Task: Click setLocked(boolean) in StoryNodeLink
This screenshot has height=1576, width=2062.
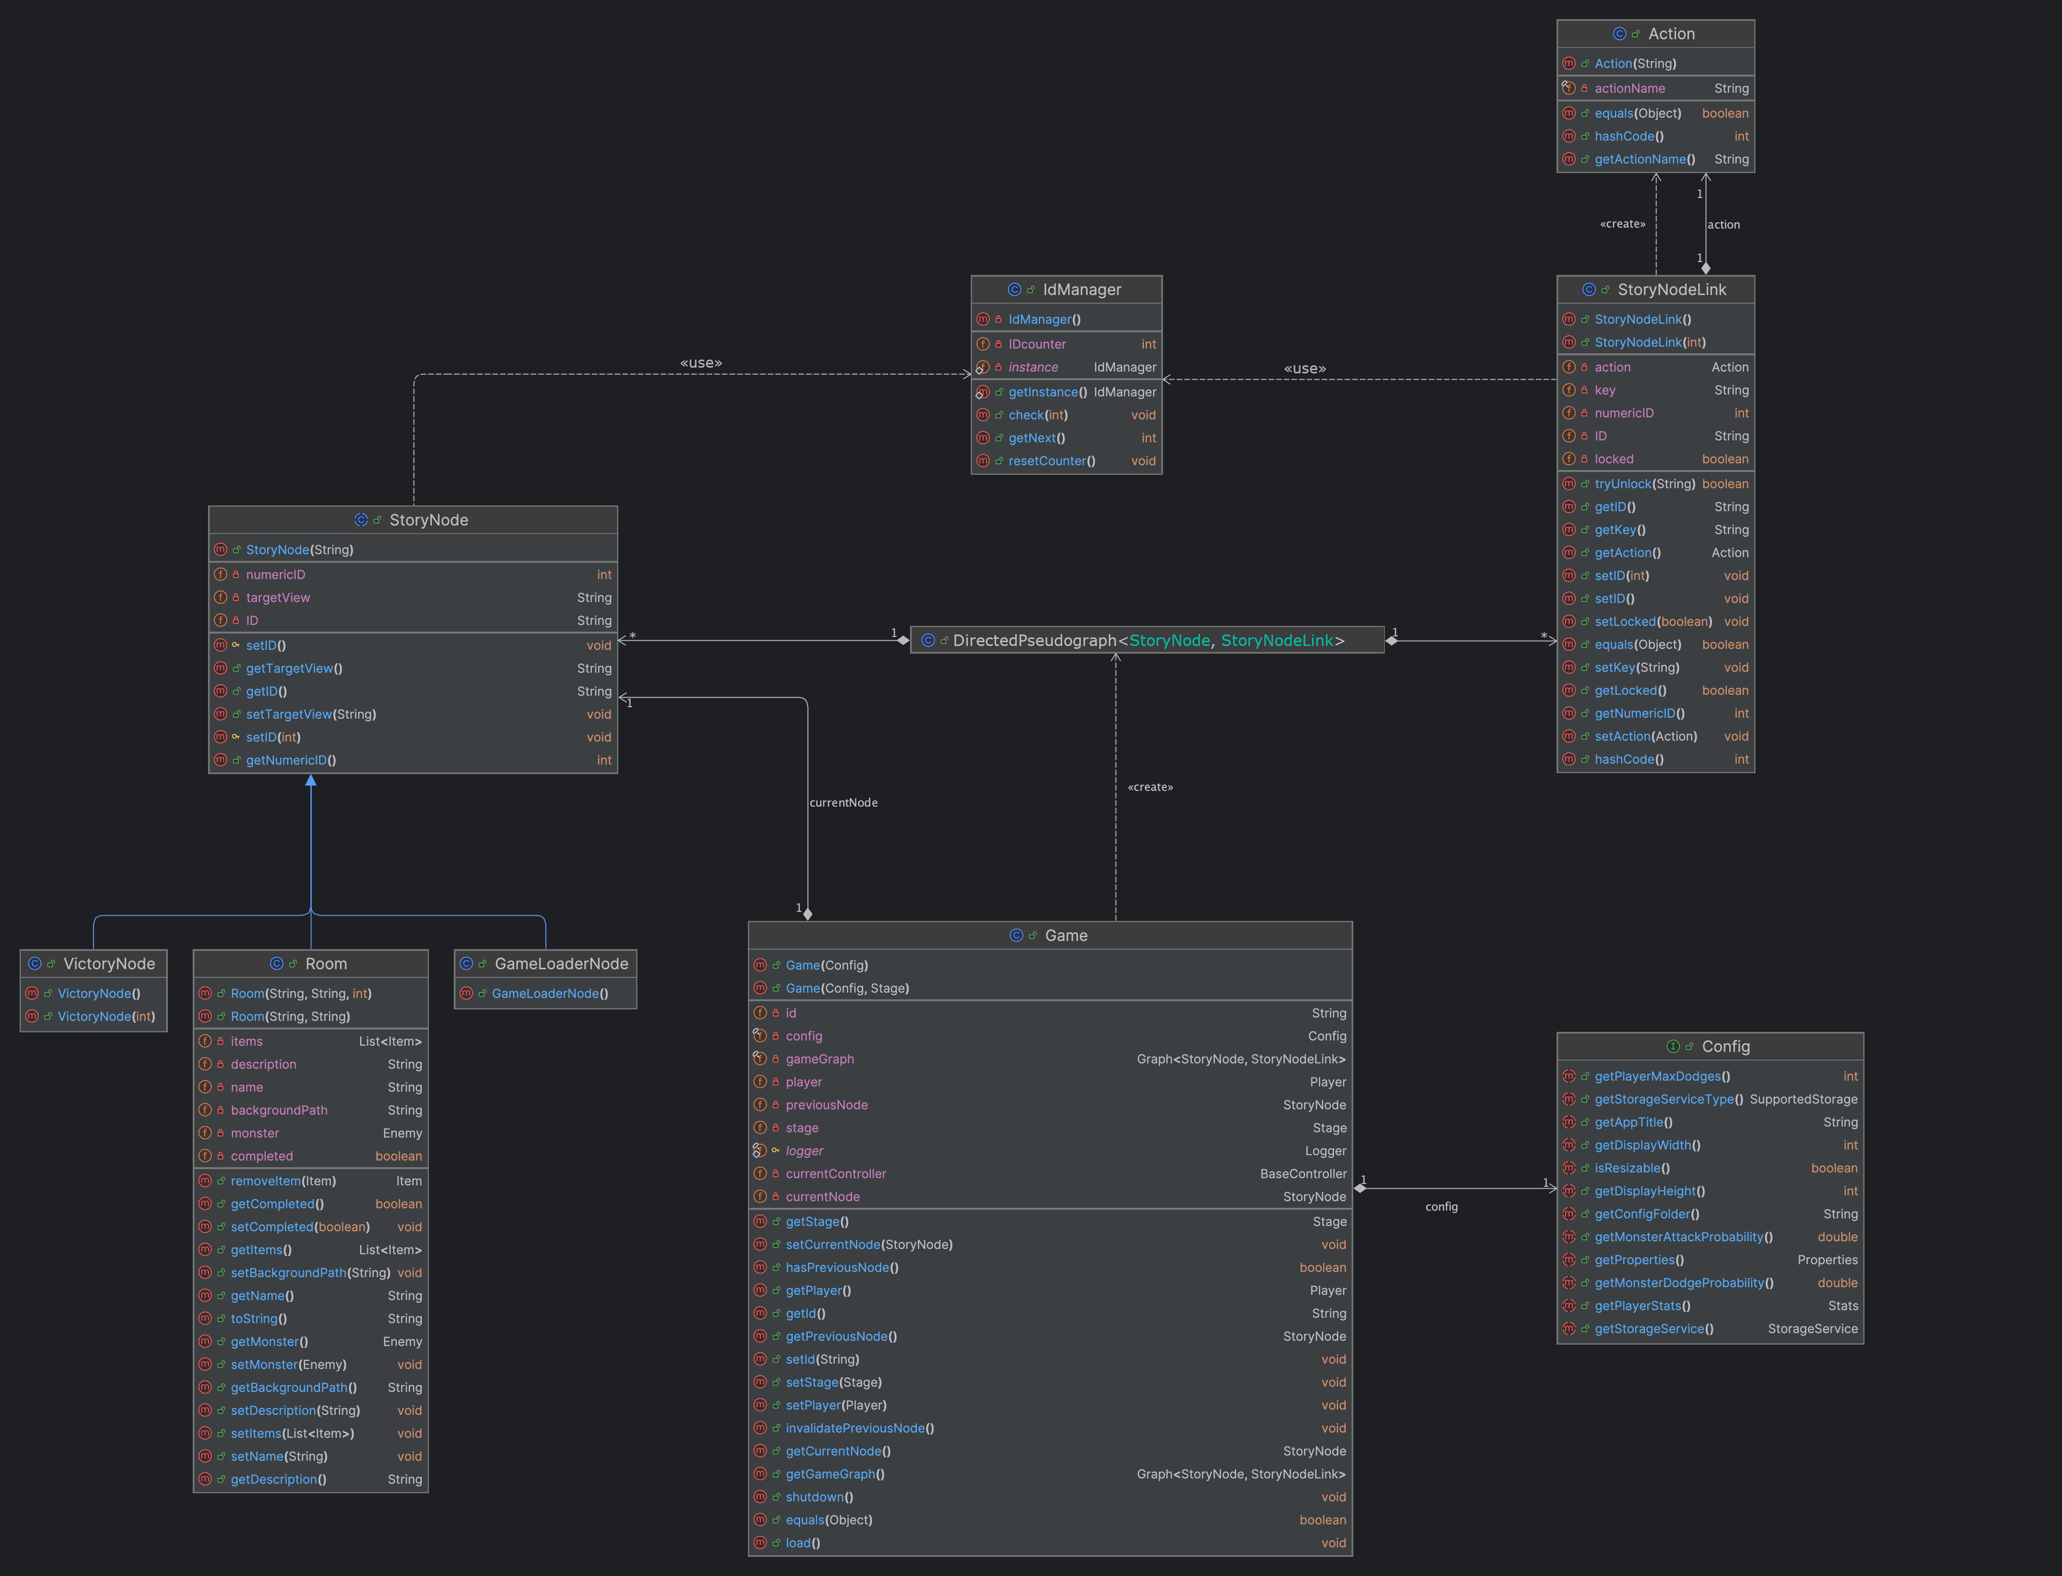Action: [1655, 622]
